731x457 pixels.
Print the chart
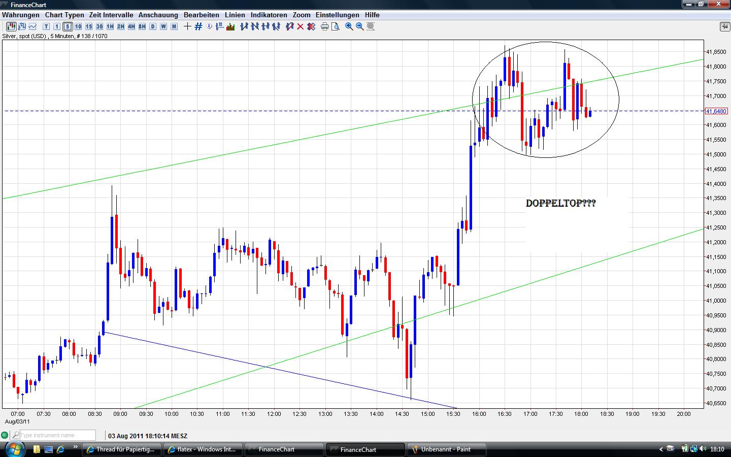325,26
